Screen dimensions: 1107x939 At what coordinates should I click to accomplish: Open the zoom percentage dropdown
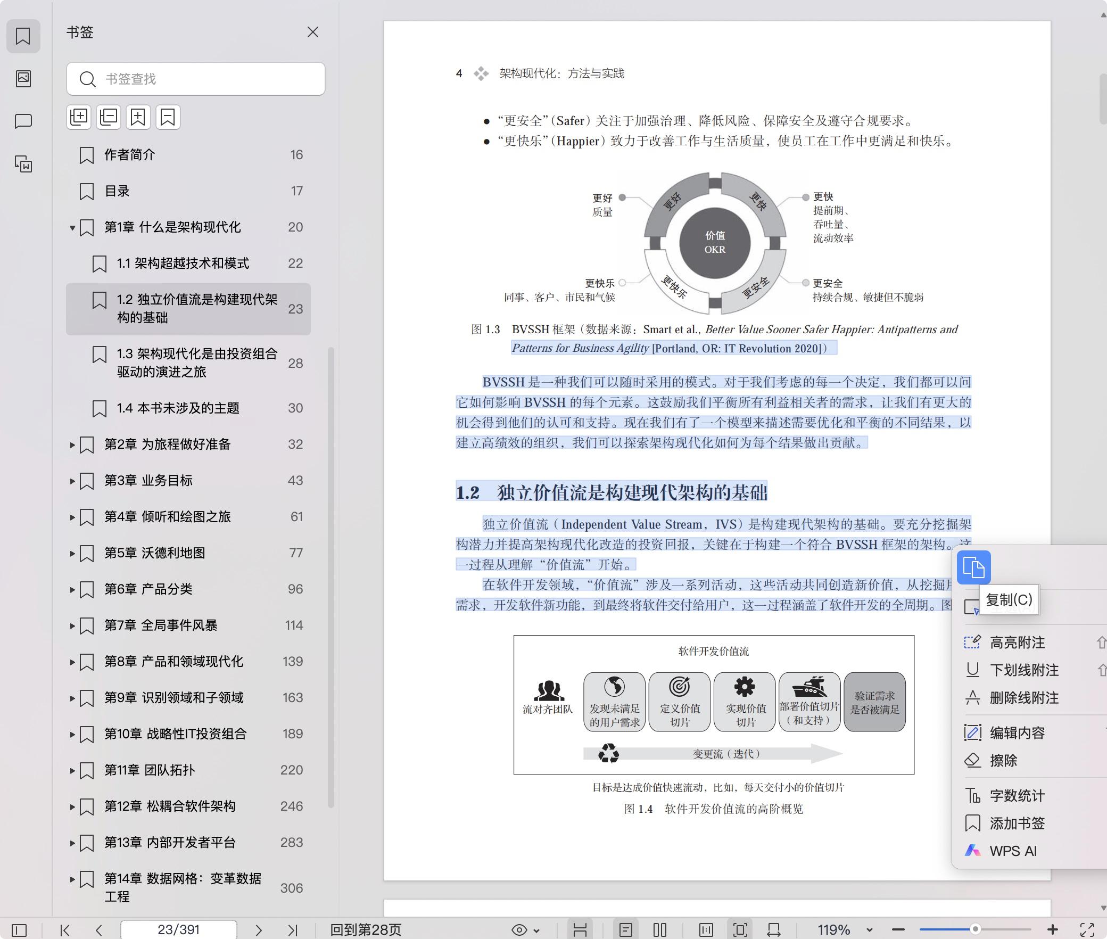pos(869,930)
